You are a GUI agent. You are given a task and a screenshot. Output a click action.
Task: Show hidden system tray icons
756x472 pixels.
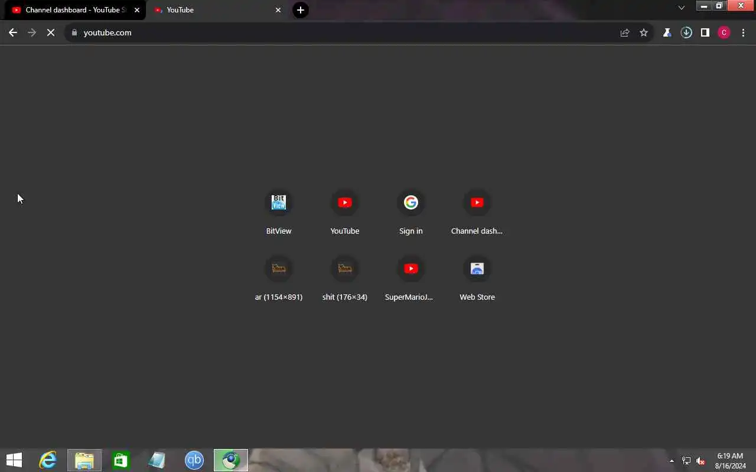coord(672,461)
